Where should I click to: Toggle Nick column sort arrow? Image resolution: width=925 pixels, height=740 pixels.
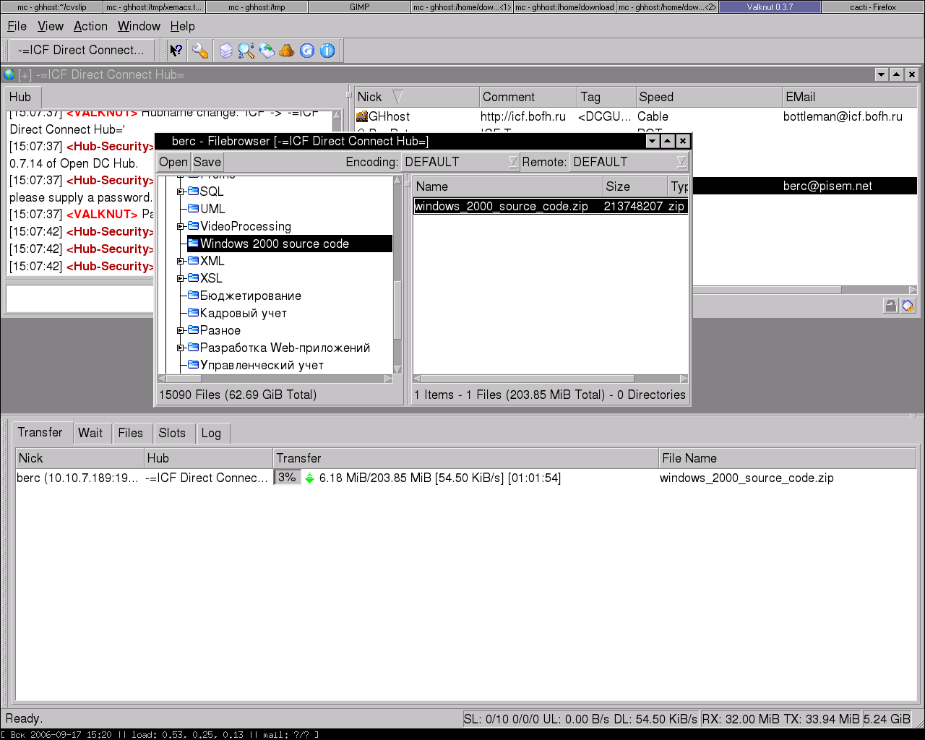(x=397, y=97)
